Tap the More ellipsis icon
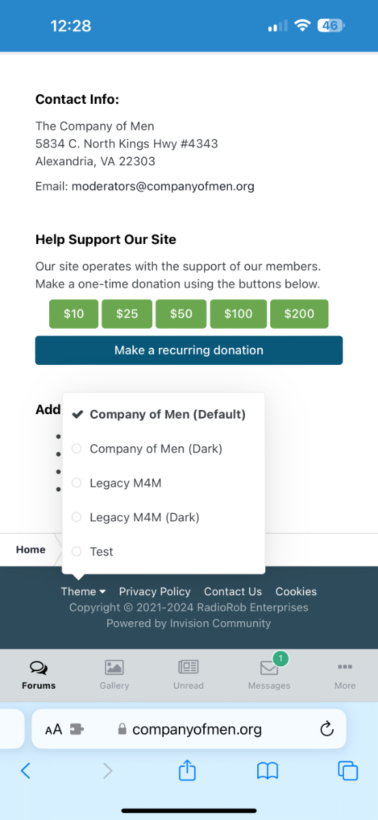378x820 pixels. (345, 667)
